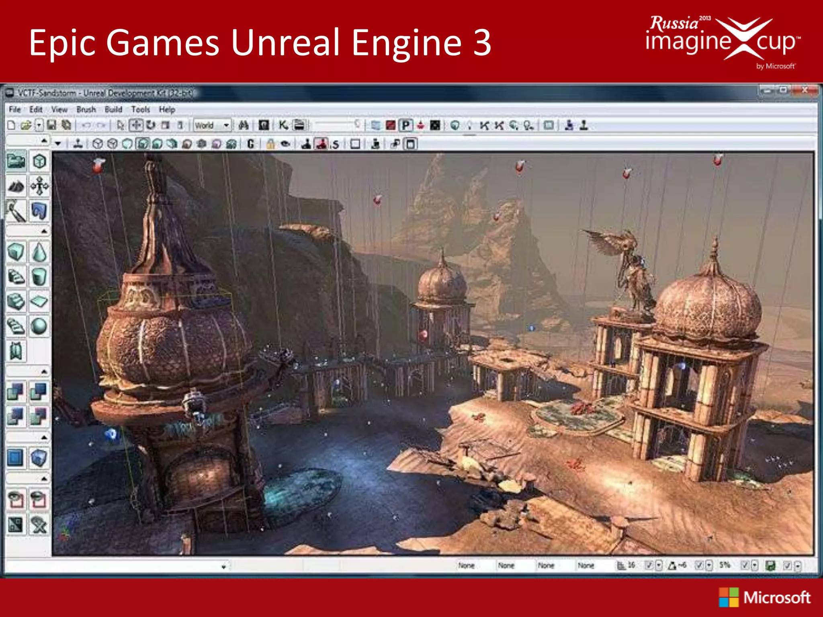Viewport: 823px width, 617px height.
Task: Click Add Volume cube icon
Action: (x=39, y=458)
